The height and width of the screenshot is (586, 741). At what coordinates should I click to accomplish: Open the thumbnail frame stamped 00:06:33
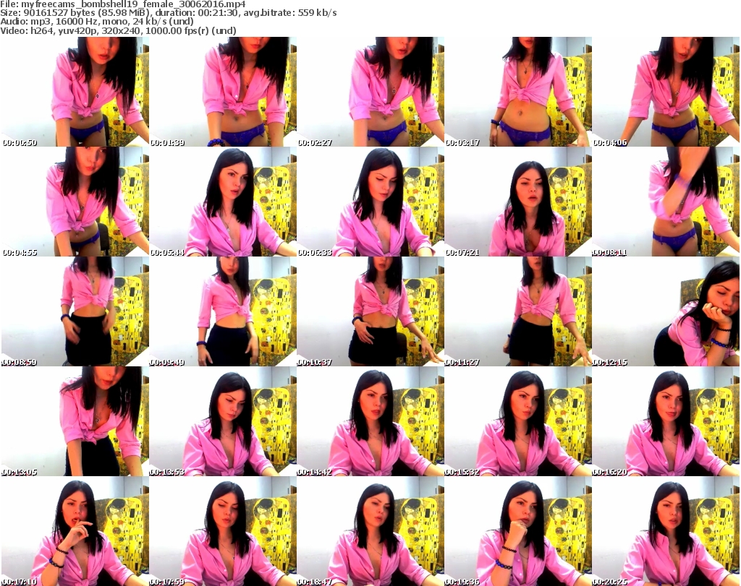tap(370, 202)
